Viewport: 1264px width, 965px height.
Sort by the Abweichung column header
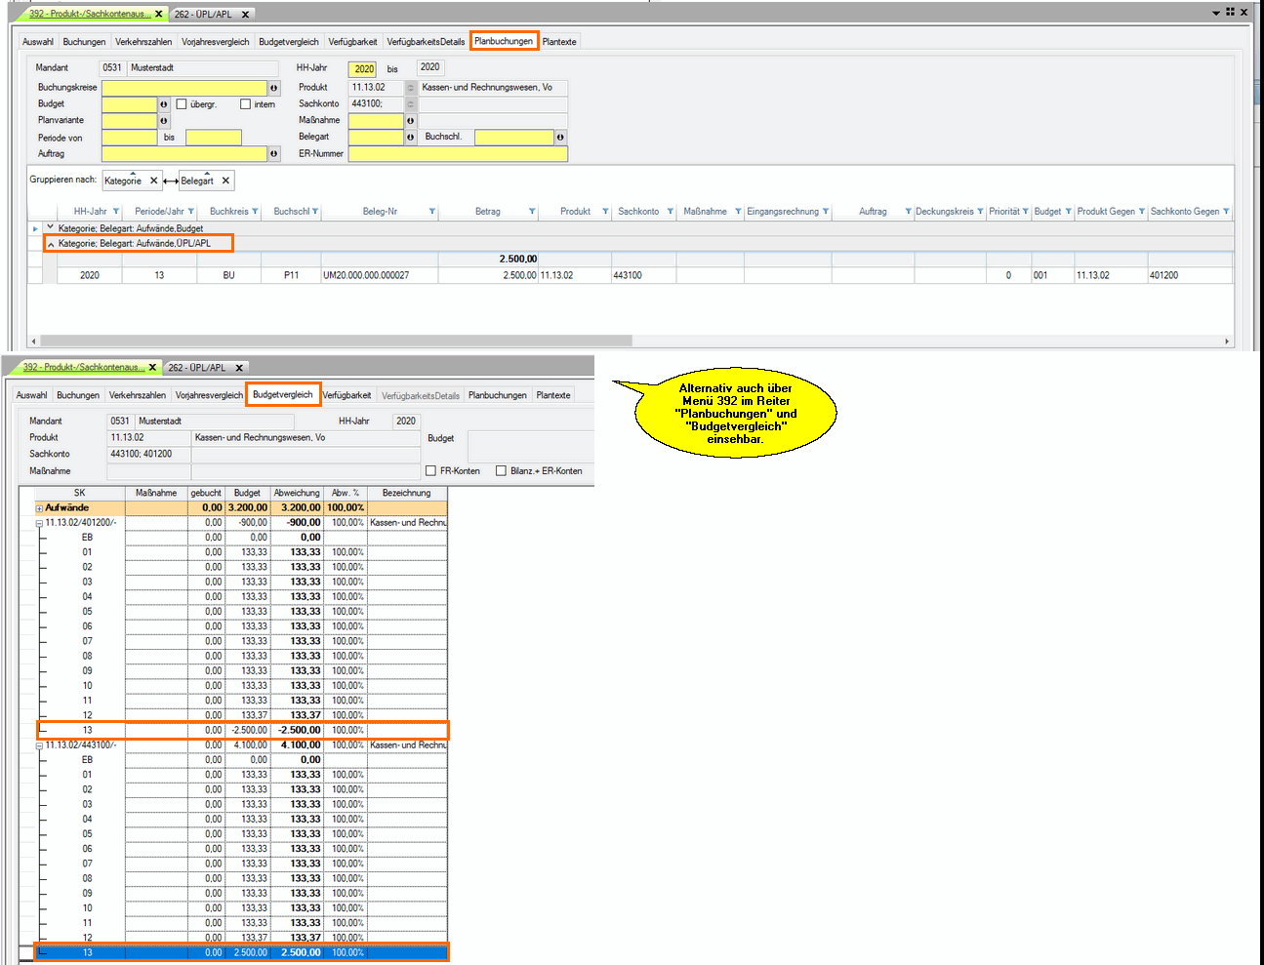(297, 493)
